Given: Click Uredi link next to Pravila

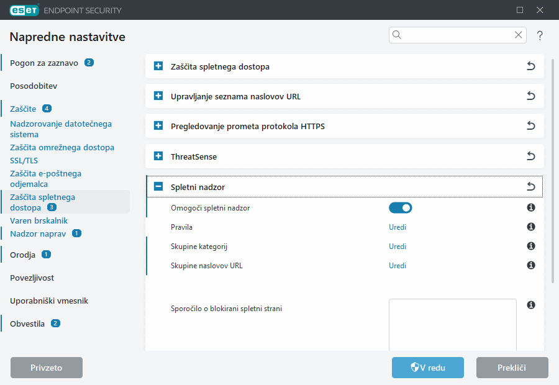Looking at the screenshot, I should pos(398,227).
